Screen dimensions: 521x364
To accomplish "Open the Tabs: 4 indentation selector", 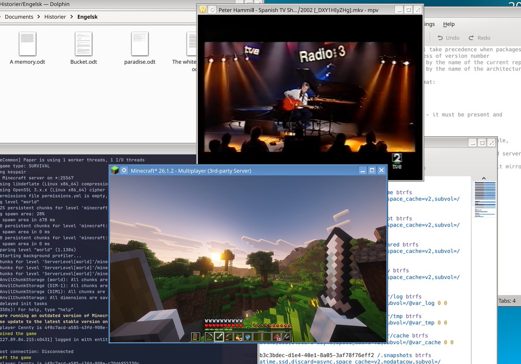I will point(507,301).
